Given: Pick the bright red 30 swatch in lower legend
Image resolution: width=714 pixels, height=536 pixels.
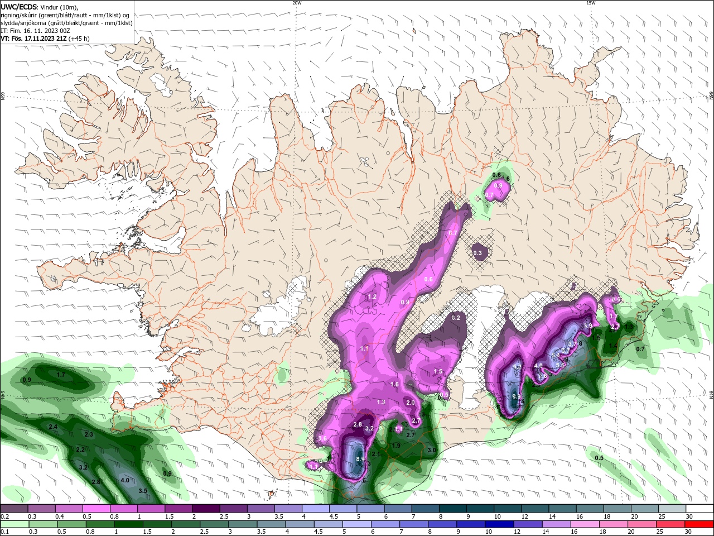Looking at the screenshot, I should [x=699, y=524].
